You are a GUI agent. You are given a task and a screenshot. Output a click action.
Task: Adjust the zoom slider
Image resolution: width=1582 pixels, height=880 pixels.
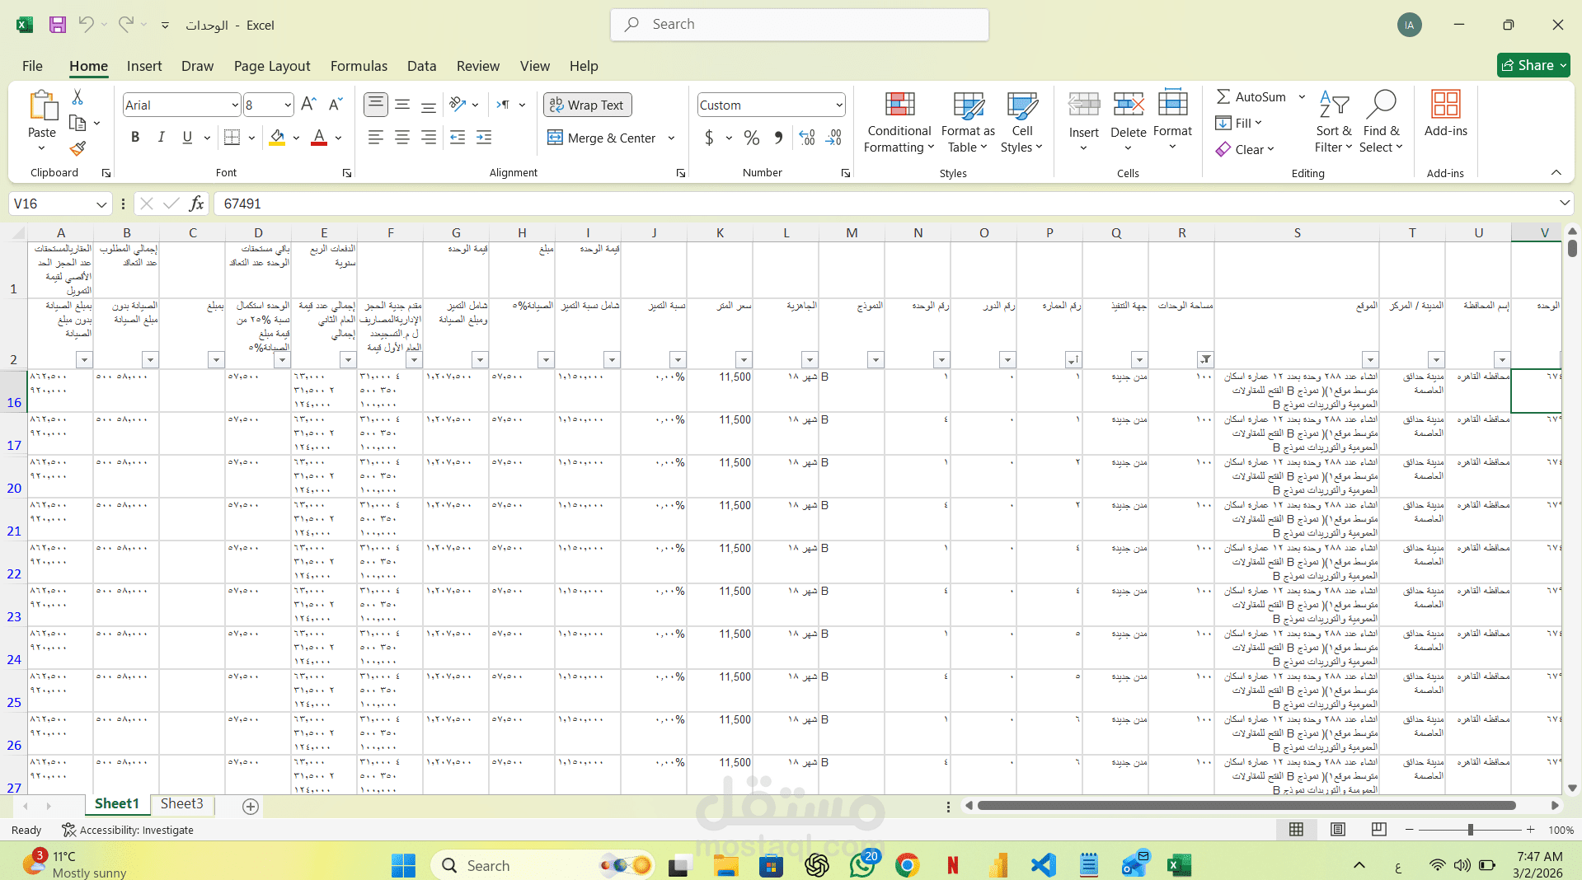[x=1470, y=831]
